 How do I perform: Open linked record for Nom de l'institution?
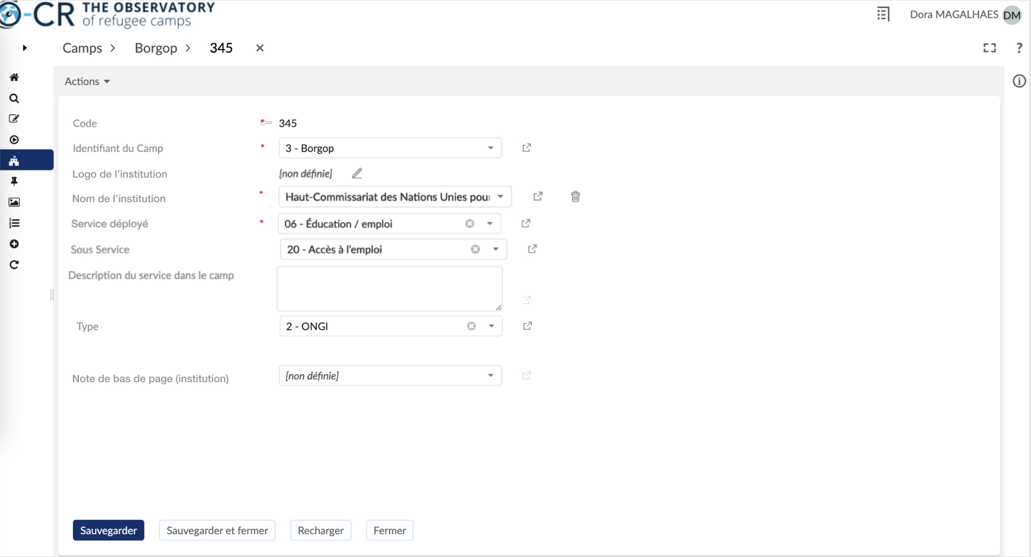pyautogui.click(x=538, y=196)
